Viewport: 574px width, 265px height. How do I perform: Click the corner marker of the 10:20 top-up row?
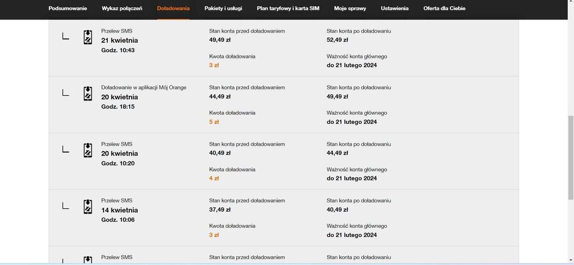click(66, 150)
